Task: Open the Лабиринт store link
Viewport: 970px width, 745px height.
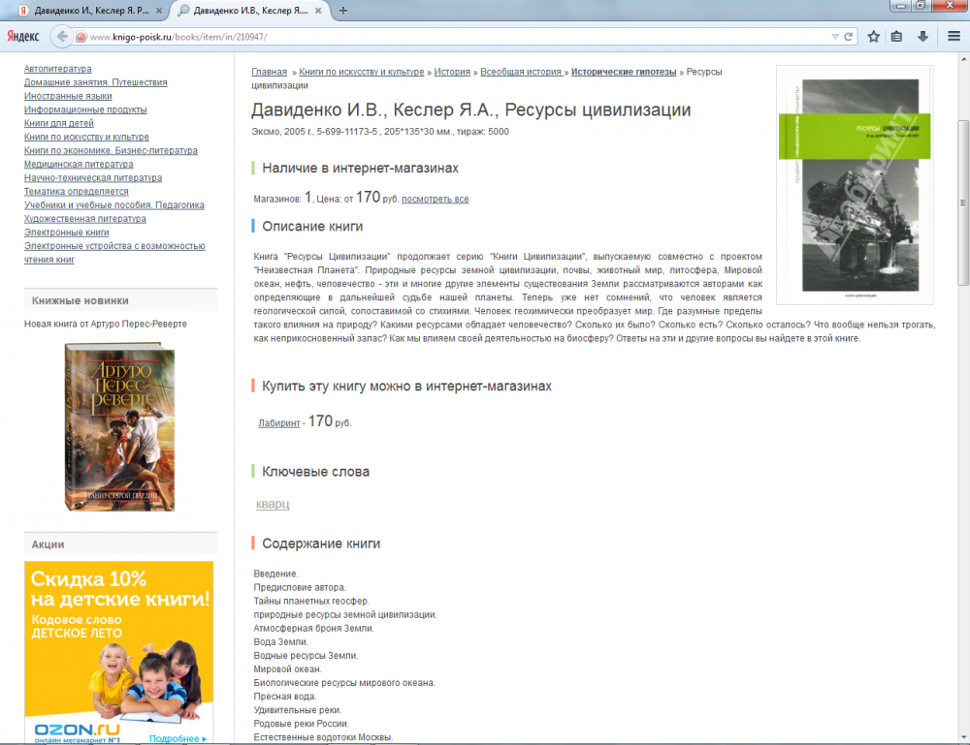Action: pos(276,423)
